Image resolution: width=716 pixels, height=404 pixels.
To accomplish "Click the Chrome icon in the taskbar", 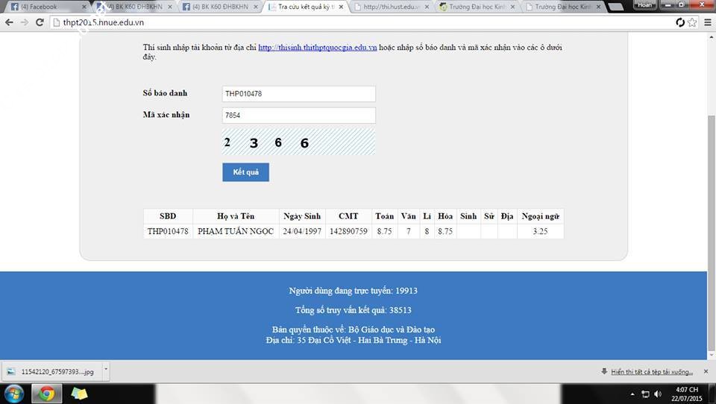I will [x=46, y=393].
